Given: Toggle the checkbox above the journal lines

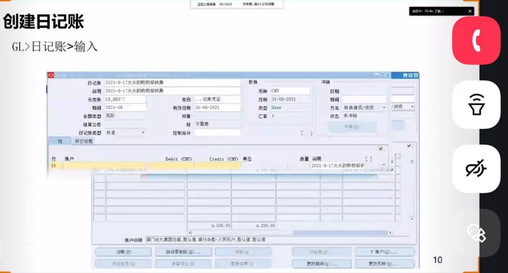Looking at the screenshot, I should pos(380,148).
